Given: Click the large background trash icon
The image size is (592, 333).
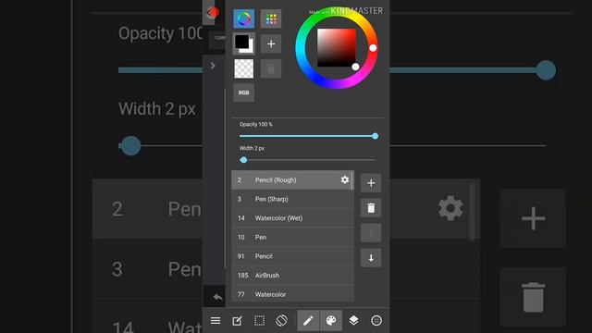Looking at the screenshot, I should pyautogui.click(x=533, y=298).
